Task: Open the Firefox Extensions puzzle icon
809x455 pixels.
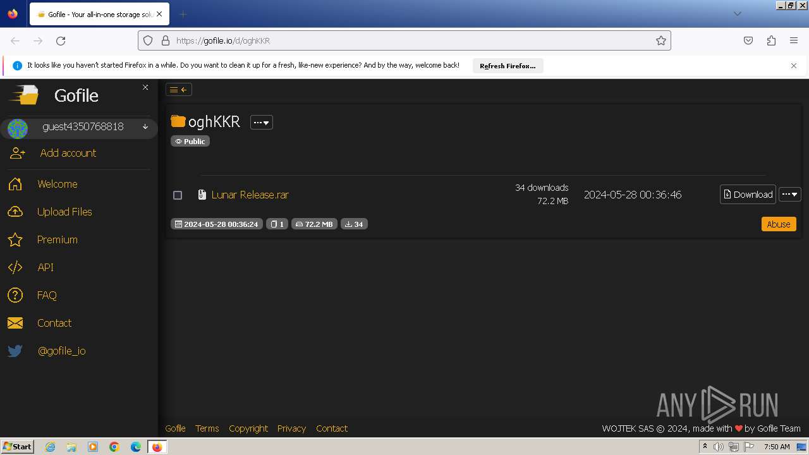Action: [x=771, y=40]
